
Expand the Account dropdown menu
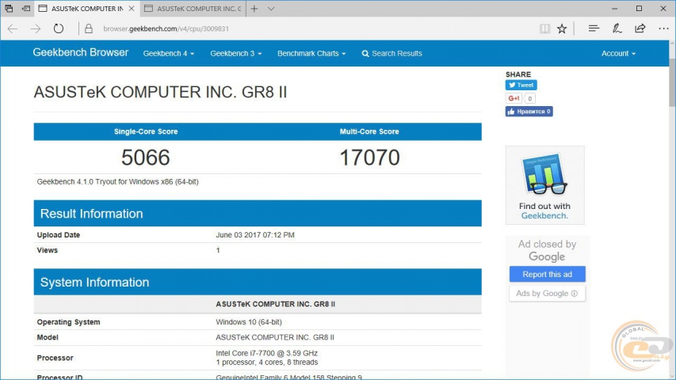point(618,54)
